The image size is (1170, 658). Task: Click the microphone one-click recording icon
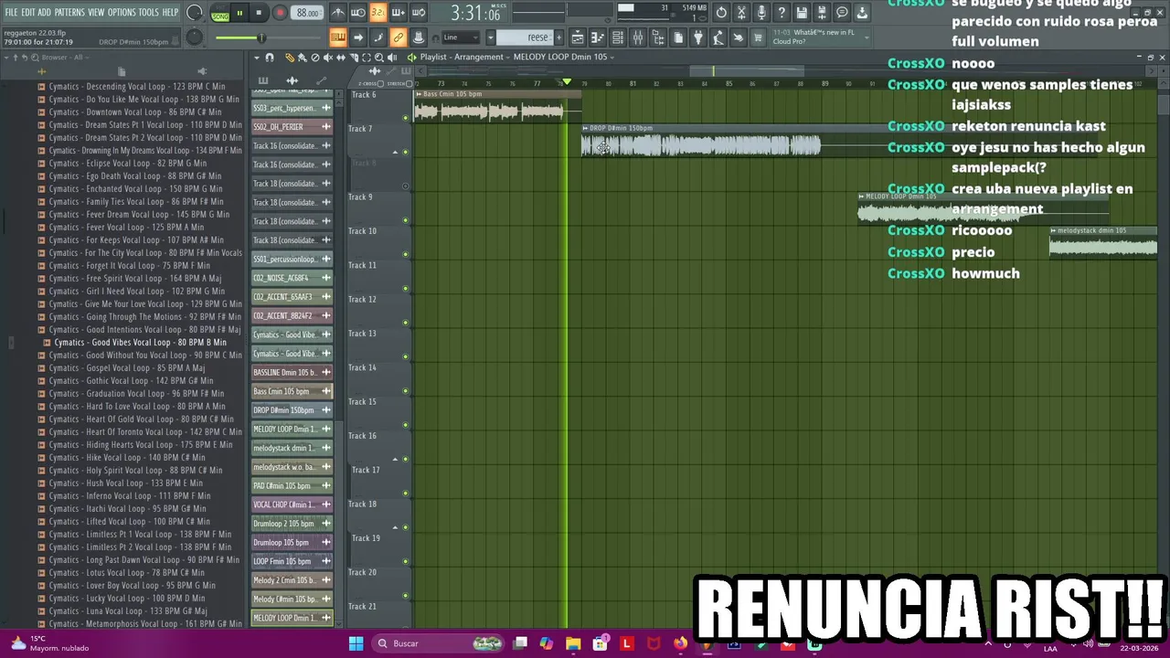(761, 13)
